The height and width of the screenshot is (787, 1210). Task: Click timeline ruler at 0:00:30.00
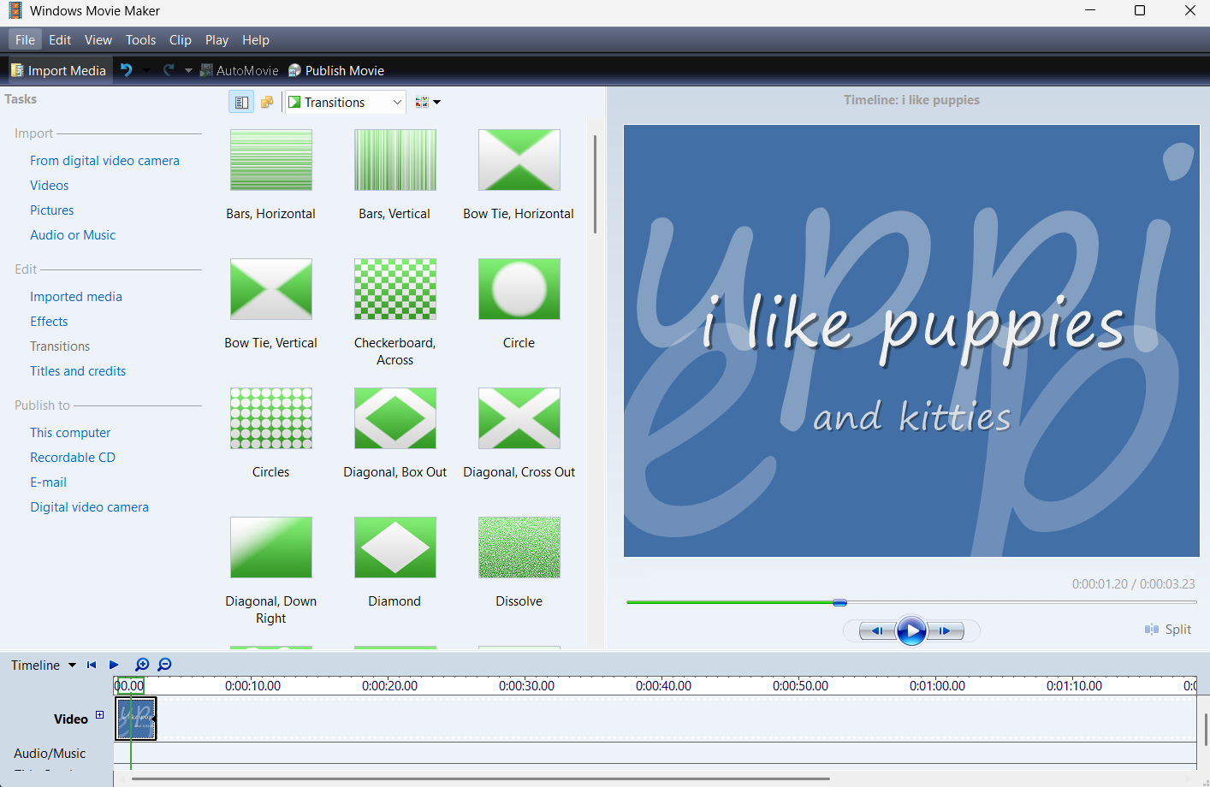[x=526, y=686]
